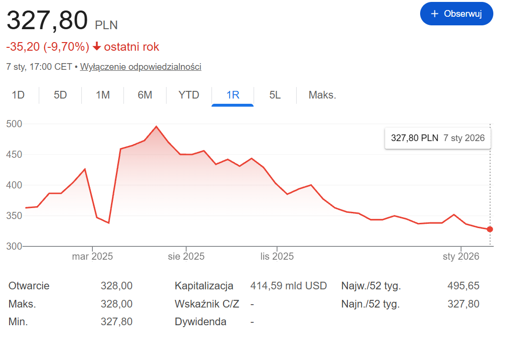Viewport: 523px width, 341px height.
Task: Click the lis 2025 axis label
Action: click(277, 256)
